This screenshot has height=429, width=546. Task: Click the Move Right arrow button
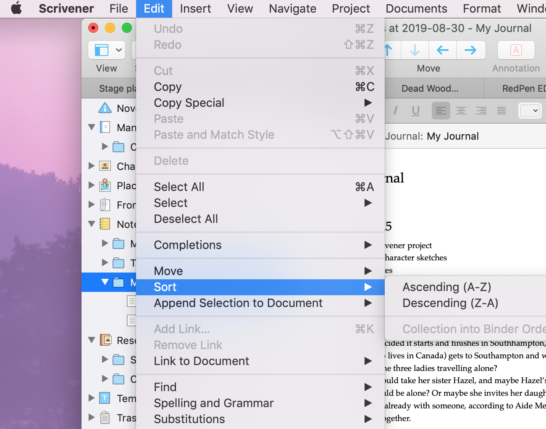click(x=471, y=50)
